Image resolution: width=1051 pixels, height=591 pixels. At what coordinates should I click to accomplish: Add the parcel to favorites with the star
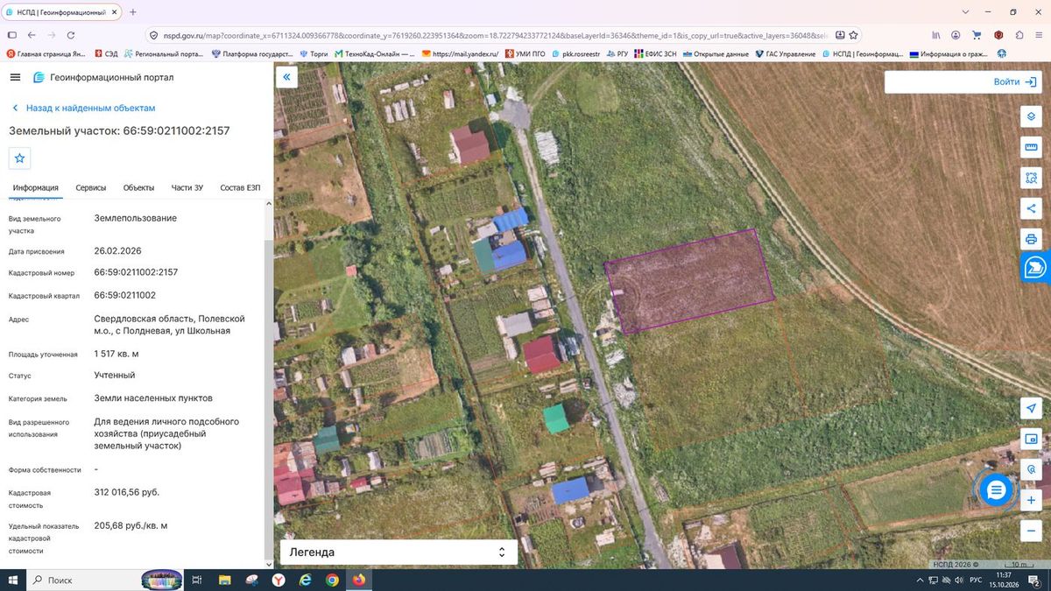19,158
